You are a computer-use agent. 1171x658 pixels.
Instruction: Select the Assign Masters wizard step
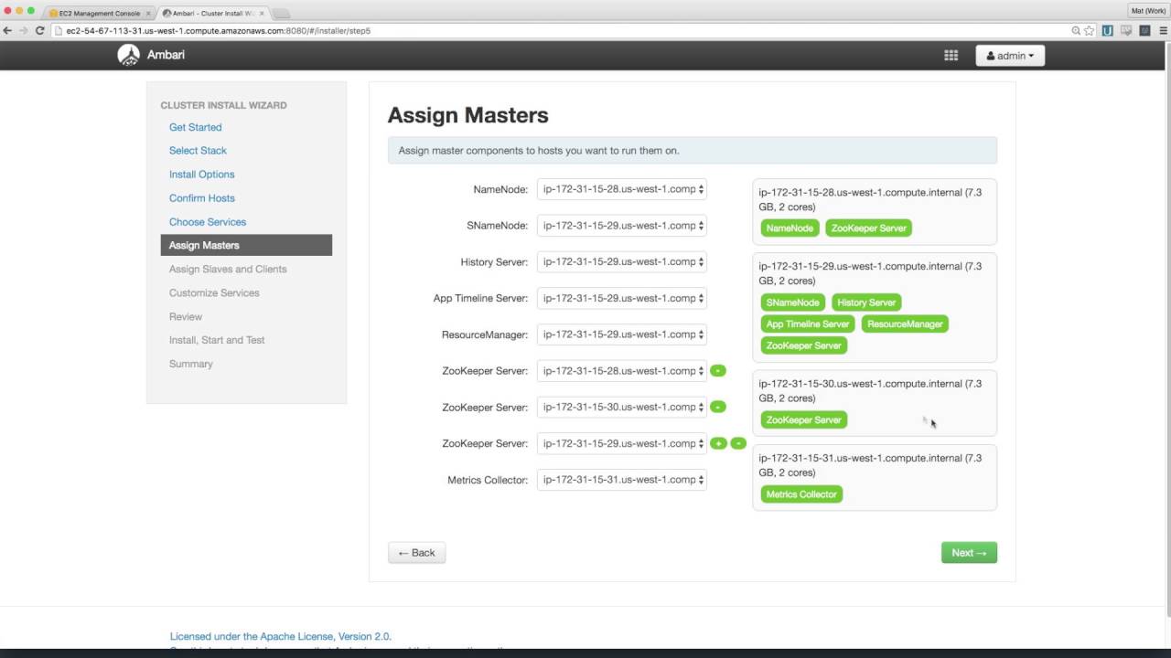246,245
